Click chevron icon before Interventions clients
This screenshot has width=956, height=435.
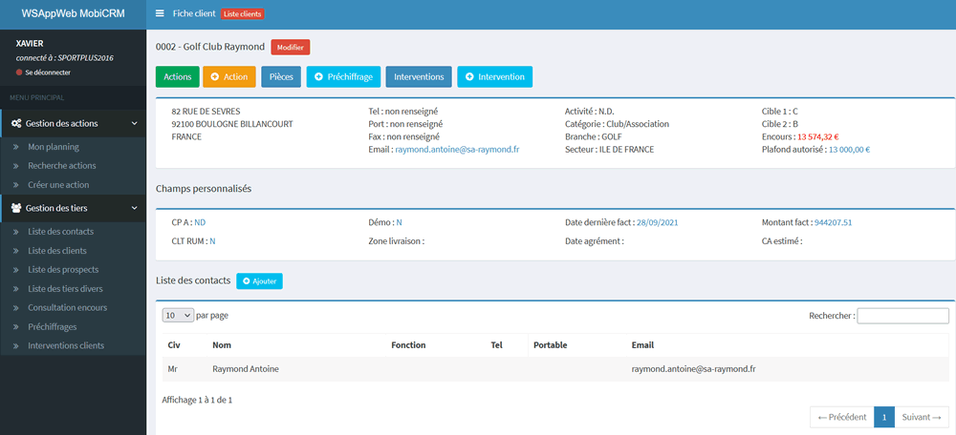point(16,345)
